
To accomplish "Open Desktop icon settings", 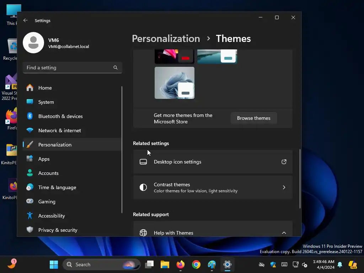I will [x=213, y=162].
